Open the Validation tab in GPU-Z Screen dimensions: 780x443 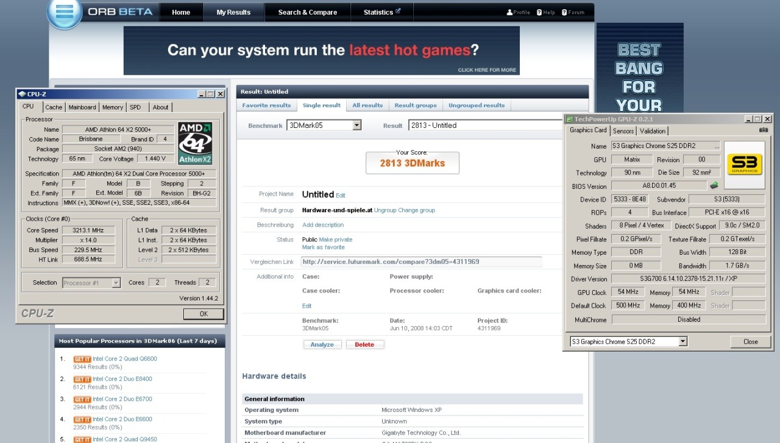tap(653, 131)
